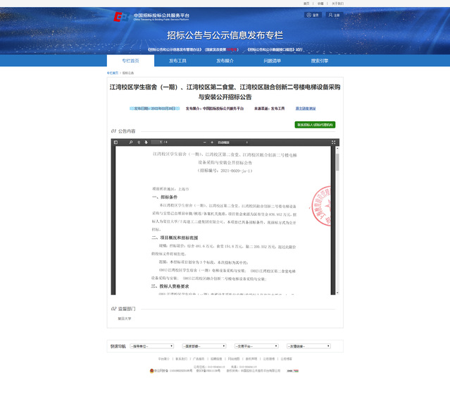Switch to the 发布工具 tab
450x397 pixels.
177,61
